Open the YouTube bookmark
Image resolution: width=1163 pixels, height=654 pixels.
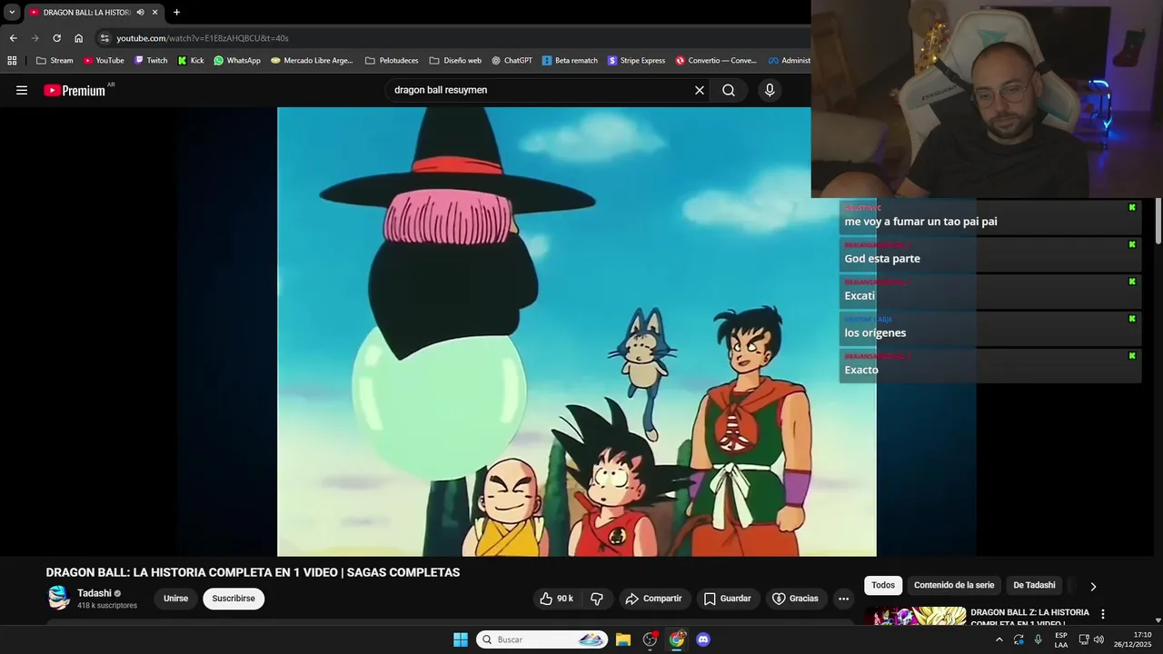tap(103, 61)
